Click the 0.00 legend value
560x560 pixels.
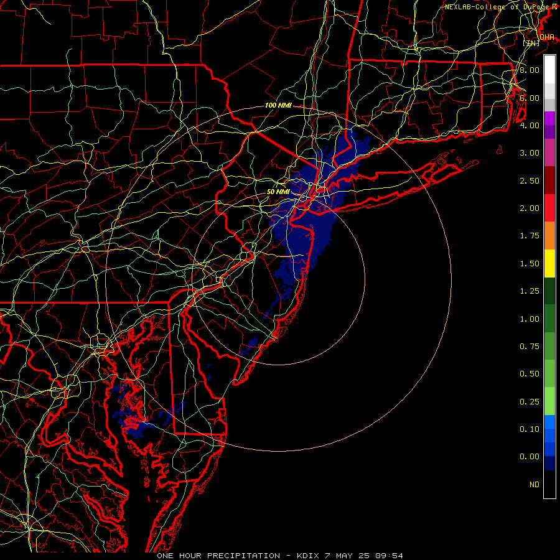click(530, 457)
